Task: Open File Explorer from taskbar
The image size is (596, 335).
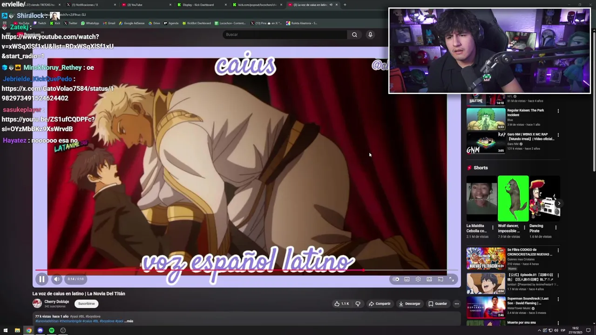Action: click(x=17, y=330)
